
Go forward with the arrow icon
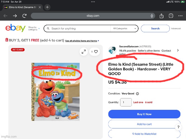point(15,16)
